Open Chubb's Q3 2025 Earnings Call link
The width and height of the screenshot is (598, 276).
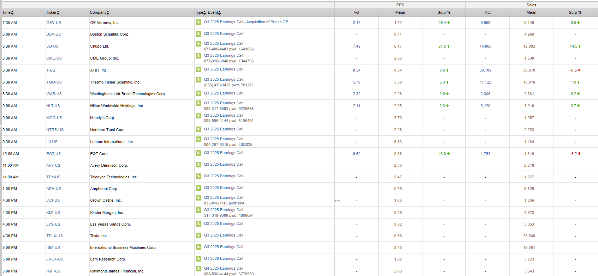tap(223, 44)
